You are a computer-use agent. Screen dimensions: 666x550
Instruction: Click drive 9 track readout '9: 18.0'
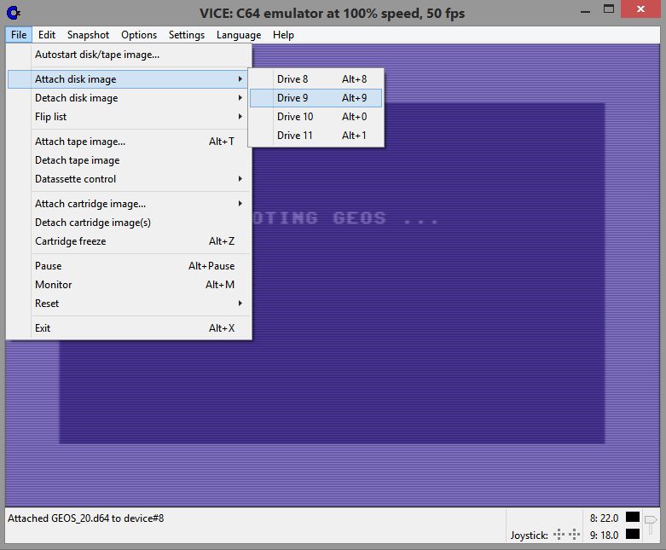604,535
